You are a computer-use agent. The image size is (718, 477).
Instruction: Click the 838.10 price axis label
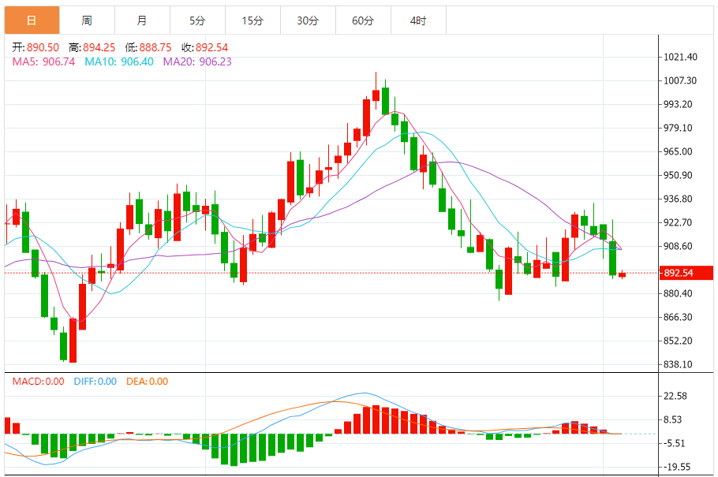[678, 365]
